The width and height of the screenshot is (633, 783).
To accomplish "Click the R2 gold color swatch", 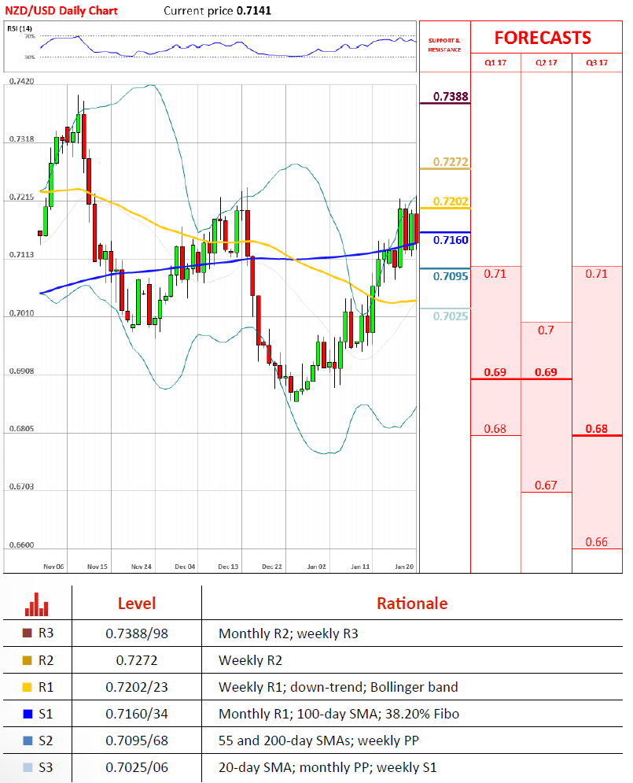I will [x=28, y=660].
